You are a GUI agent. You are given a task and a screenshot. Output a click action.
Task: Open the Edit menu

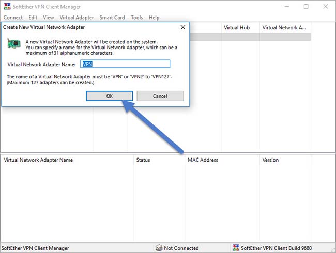(x=33, y=18)
